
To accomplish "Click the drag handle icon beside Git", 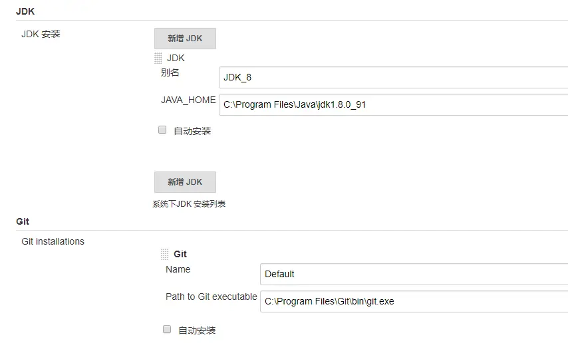I will (164, 254).
